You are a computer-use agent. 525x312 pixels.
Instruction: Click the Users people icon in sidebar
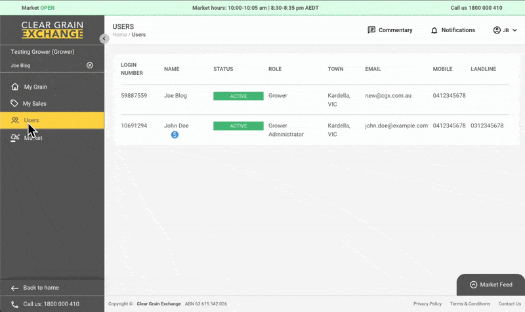click(x=15, y=120)
